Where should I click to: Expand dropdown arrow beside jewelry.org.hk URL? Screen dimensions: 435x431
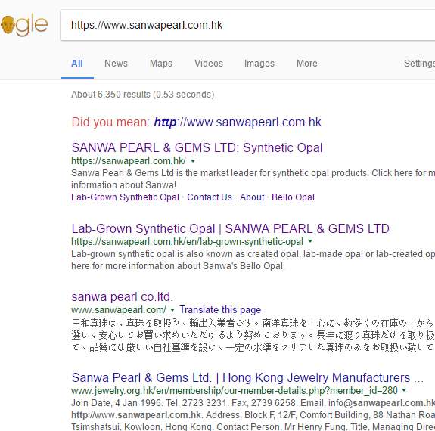click(x=404, y=390)
